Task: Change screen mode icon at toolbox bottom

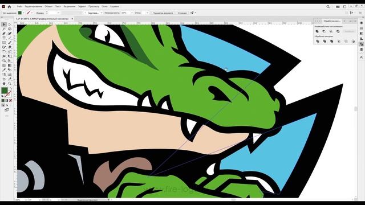Action: coord(7,110)
